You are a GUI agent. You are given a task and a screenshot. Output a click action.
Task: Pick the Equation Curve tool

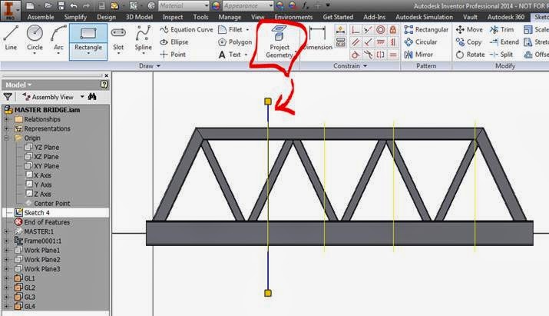click(187, 30)
